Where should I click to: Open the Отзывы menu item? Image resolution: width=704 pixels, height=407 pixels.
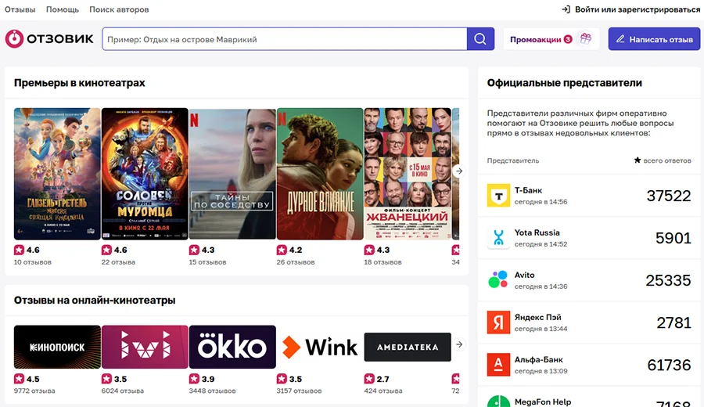[20, 9]
